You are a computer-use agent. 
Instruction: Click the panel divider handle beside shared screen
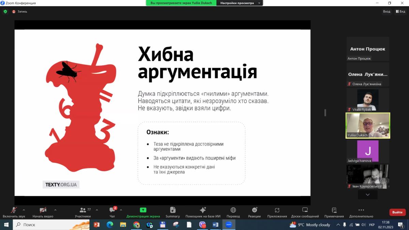pyautogui.click(x=325, y=112)
